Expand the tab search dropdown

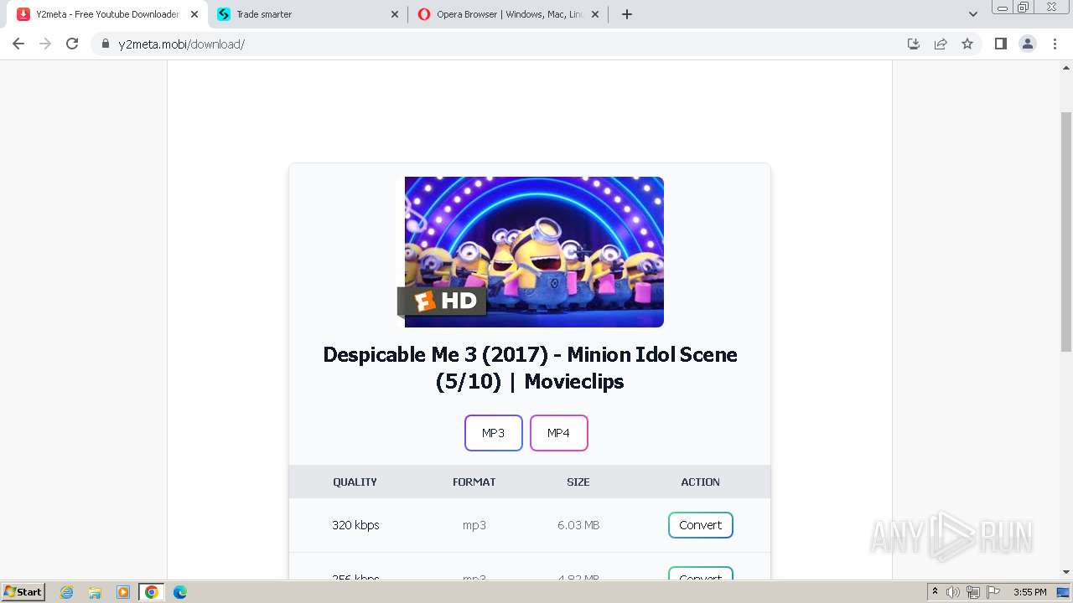pyautogui.click(x=973, y=14)
